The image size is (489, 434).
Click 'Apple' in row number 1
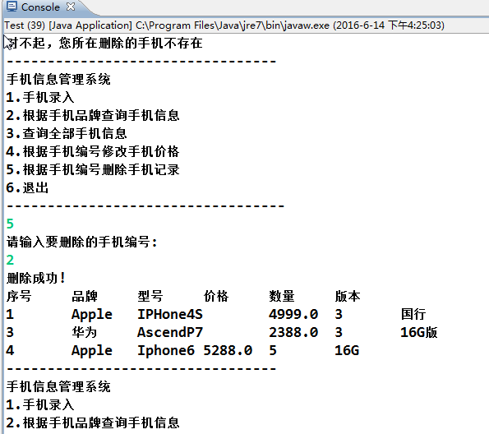pyautogui.click(x=92, y=315)
